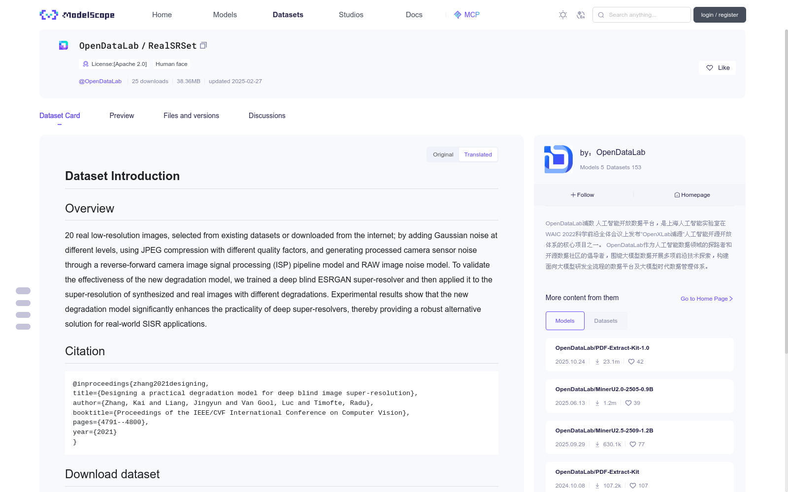Click Go to Home Page link

point(707,299)
